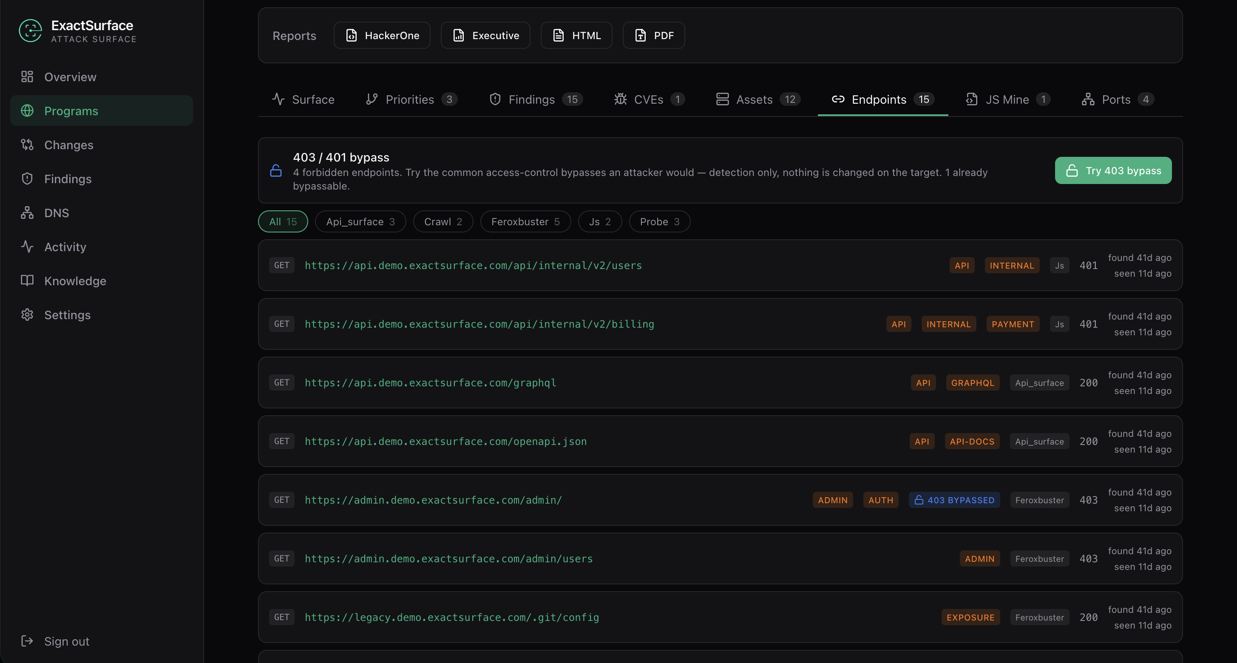
Task: Click the HTML report document icon
Action: pyautogui.click(x=559, y=36)
